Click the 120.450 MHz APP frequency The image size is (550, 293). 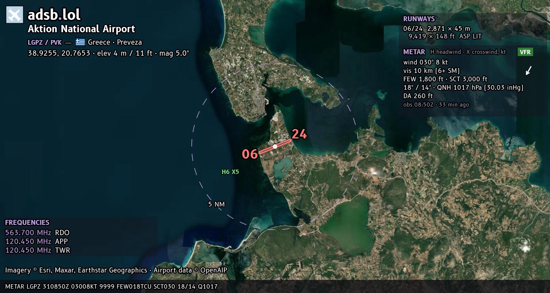tap(36, 241)
